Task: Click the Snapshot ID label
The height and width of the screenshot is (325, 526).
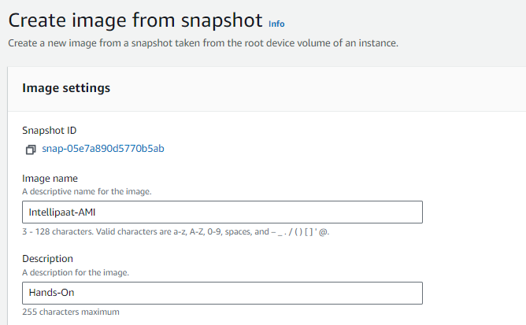Action: click(49, 131)
